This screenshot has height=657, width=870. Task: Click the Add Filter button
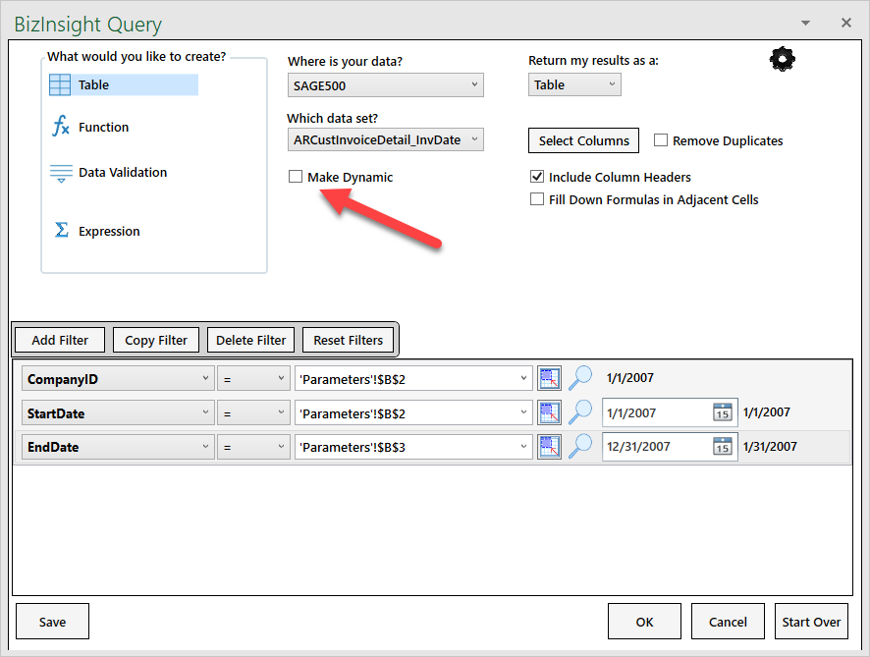click(60, 340)
